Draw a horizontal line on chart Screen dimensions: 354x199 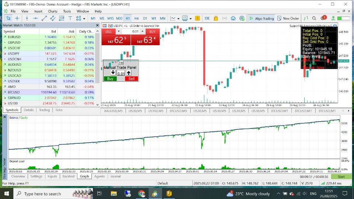click(35, 18)
